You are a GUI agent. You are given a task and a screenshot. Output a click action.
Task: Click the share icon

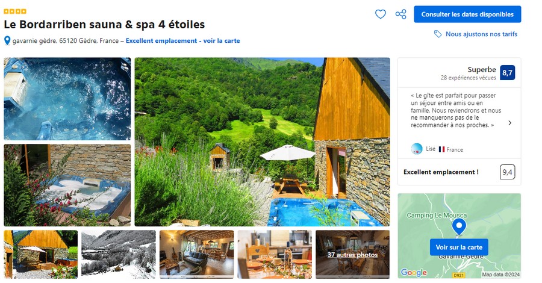pyautogui.click(x=400, y=14)
